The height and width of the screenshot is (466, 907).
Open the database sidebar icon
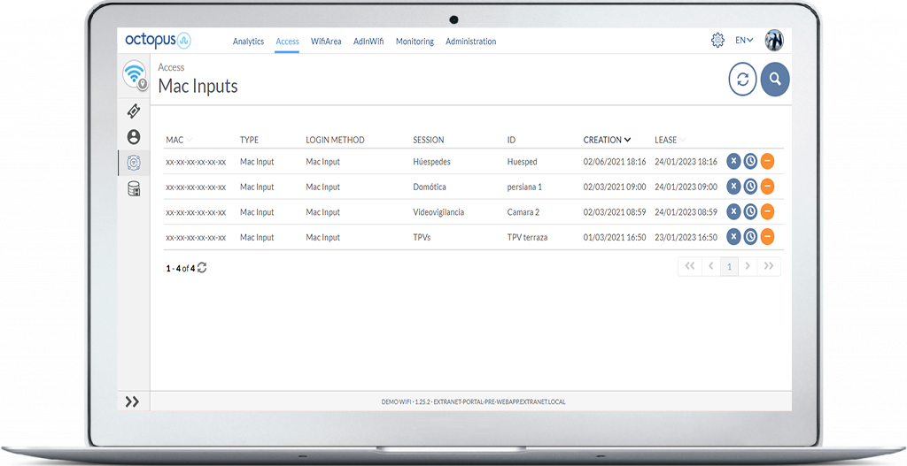(134, 189)
